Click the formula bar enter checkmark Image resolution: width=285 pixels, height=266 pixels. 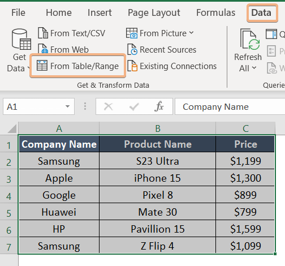click(x=134, y=106)
